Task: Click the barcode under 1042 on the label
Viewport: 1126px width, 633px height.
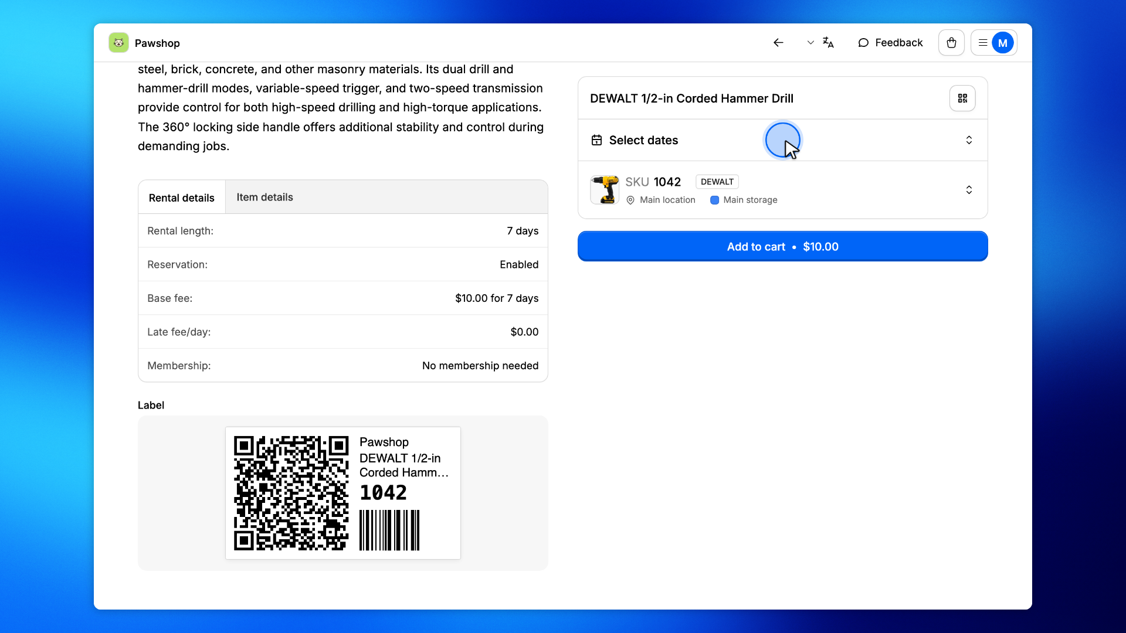Action: [389, 530]
